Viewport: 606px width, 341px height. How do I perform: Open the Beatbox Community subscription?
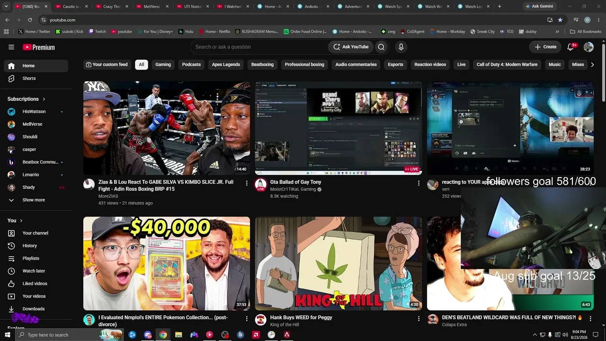[x=36, y=162]
